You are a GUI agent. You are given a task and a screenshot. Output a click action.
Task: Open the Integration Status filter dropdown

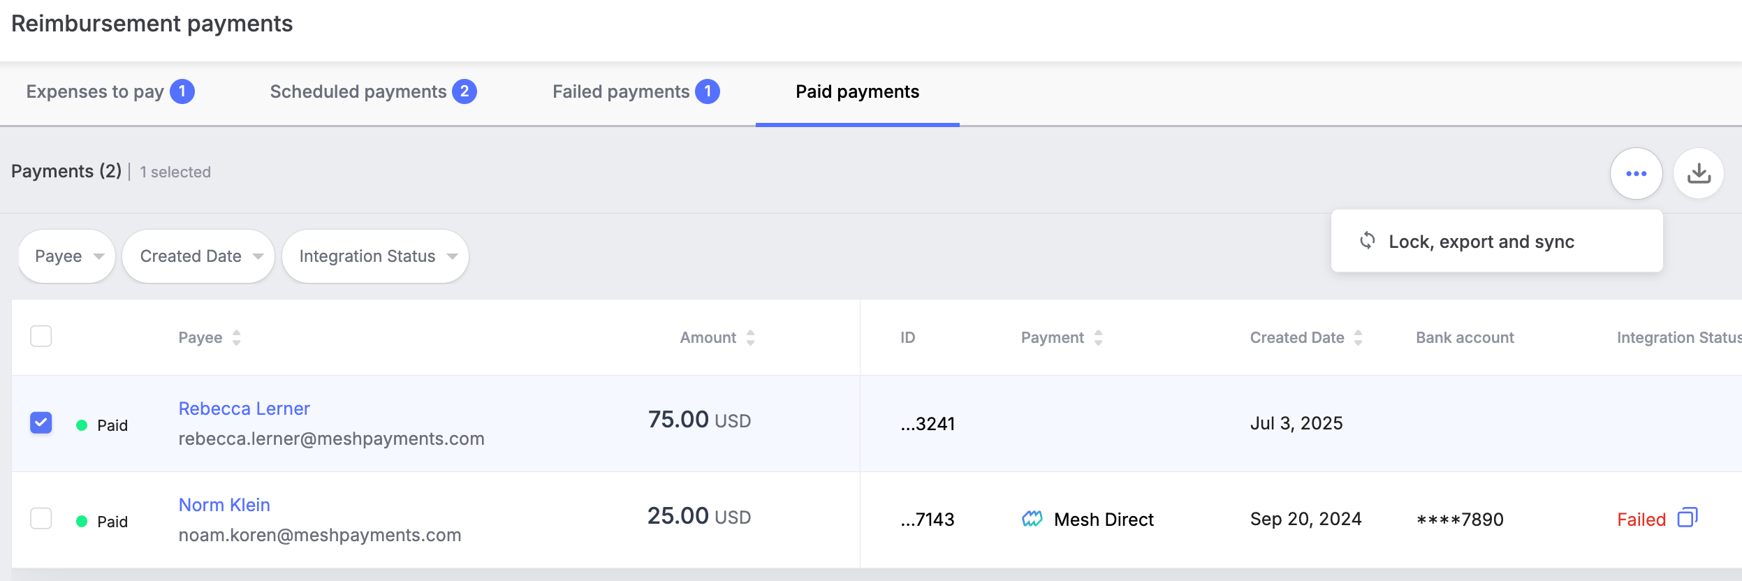[x=376, y=256]
